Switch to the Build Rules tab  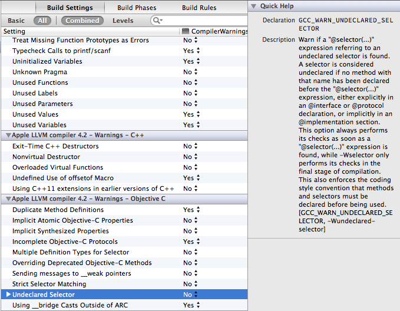coord(199,8)
